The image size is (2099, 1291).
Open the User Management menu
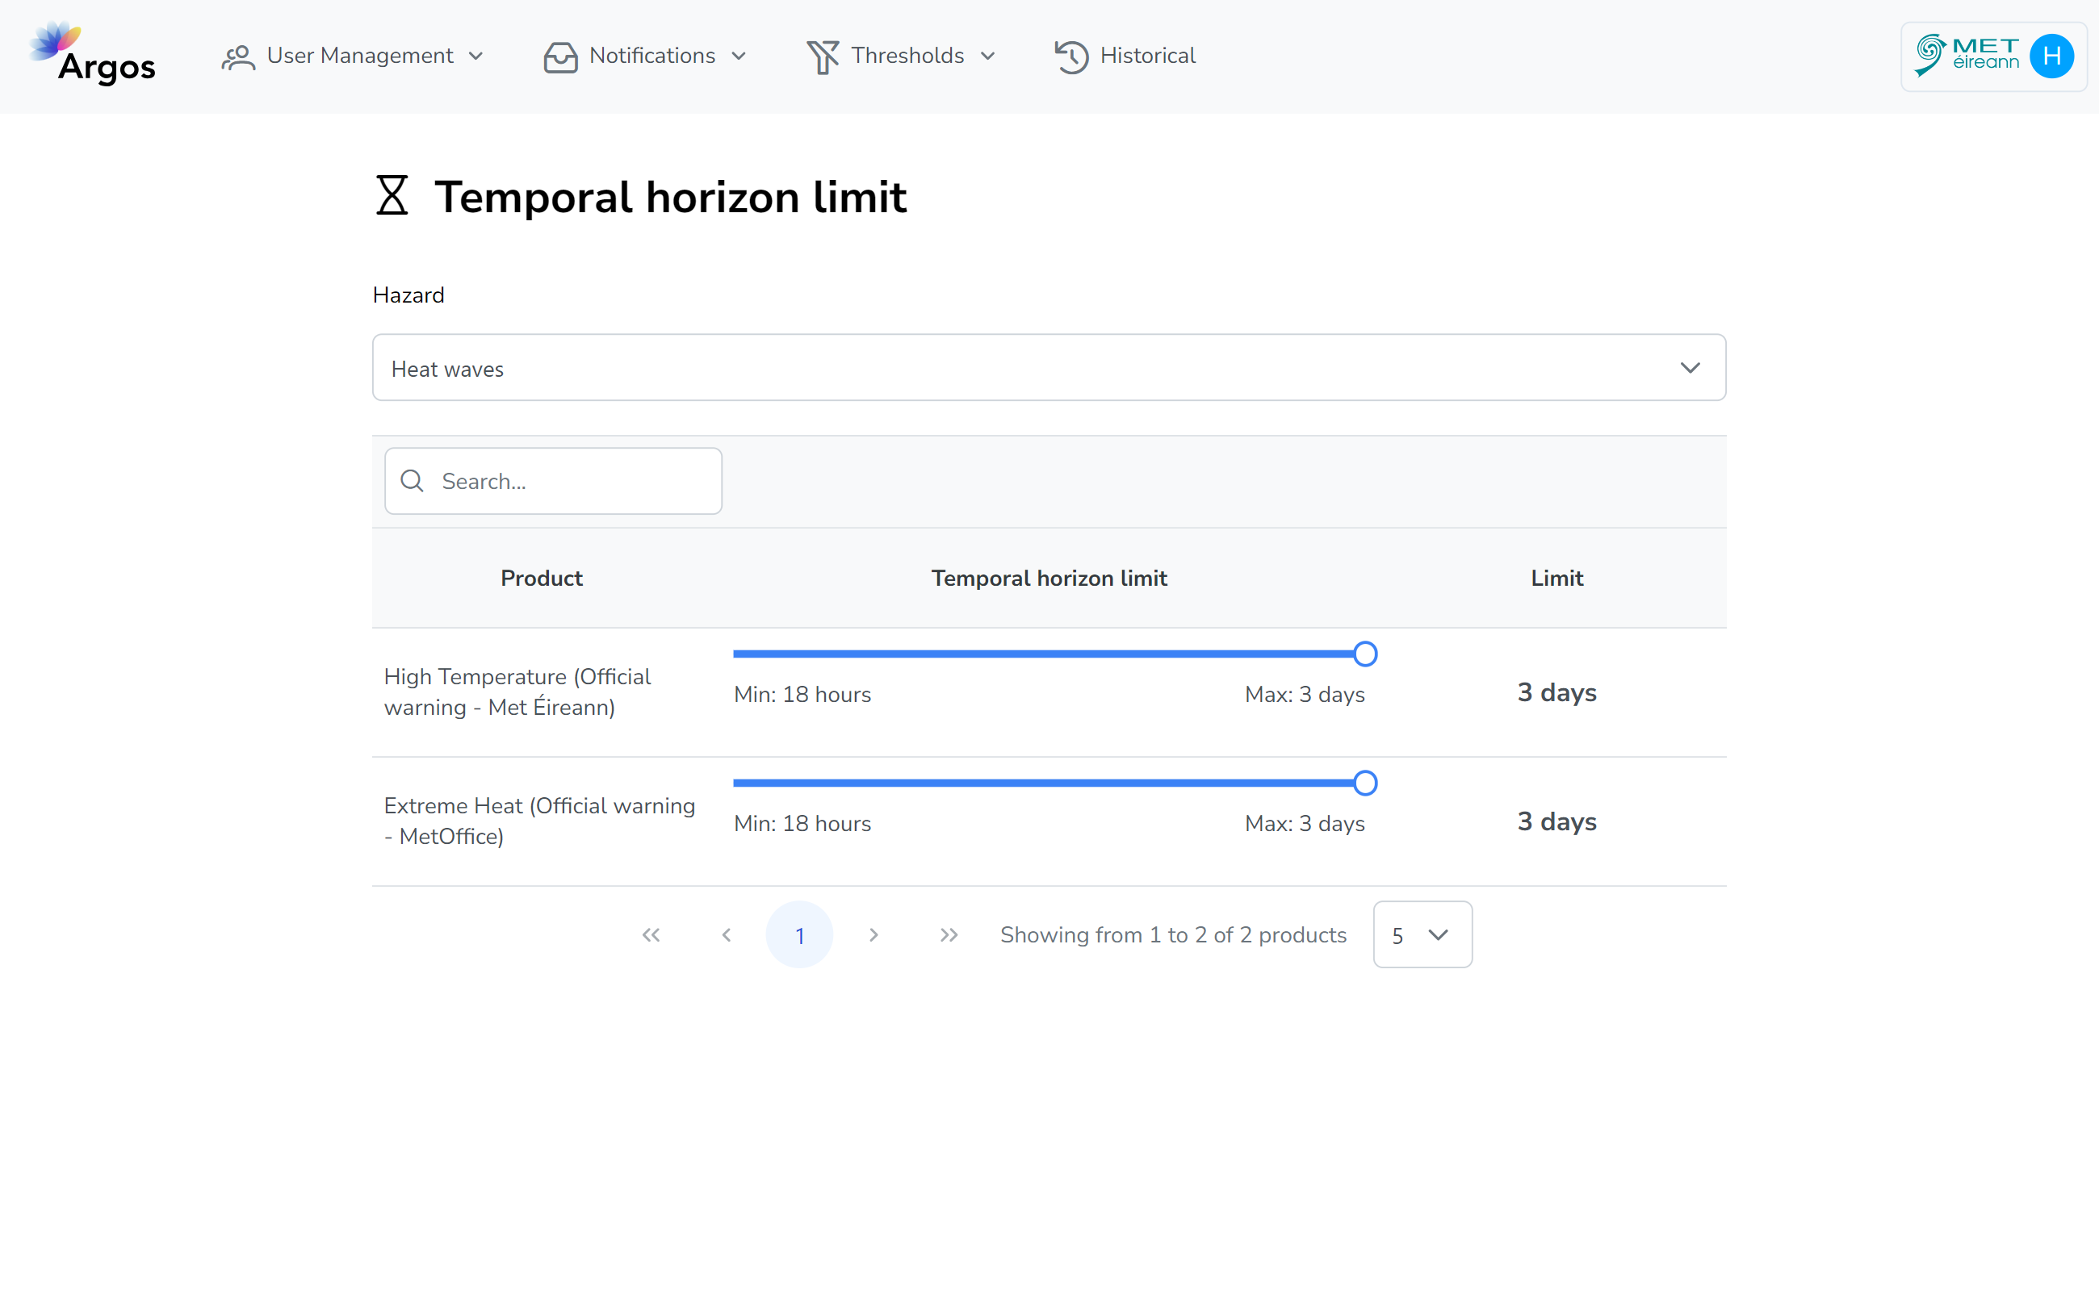click(x=353, y=56)
